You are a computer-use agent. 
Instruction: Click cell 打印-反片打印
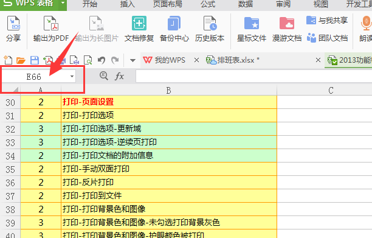[169, 183]
